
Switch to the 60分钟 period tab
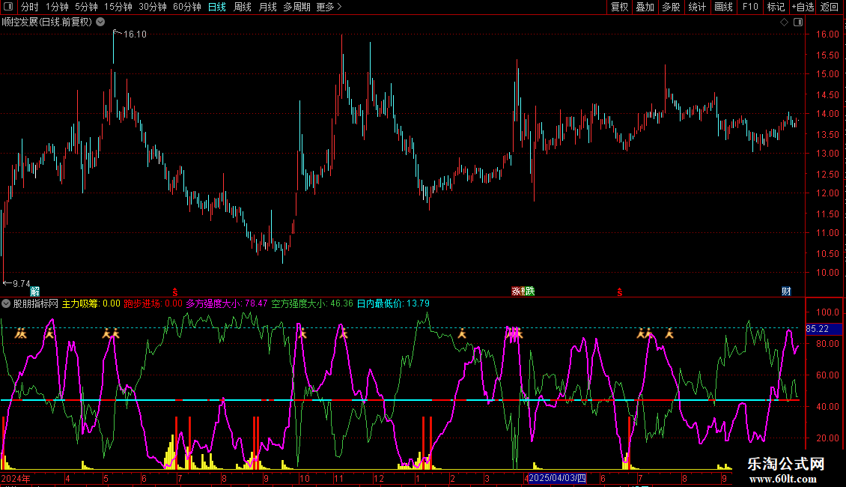(187, 7)
